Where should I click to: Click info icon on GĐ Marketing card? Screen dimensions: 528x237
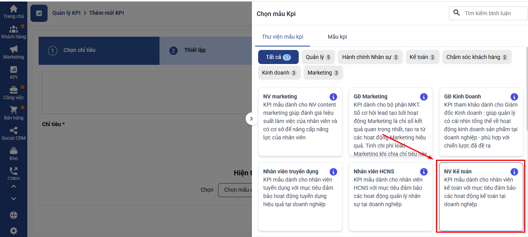(423, 97)
